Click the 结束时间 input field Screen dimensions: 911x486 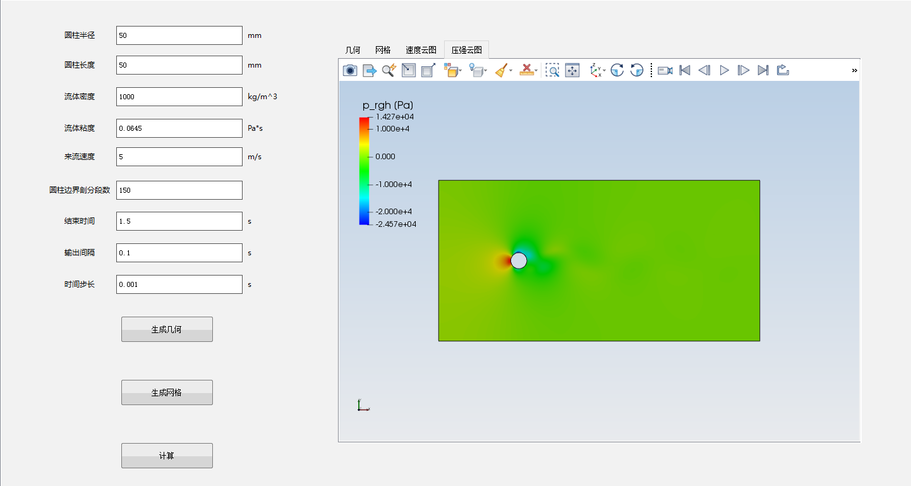[179, 221]
